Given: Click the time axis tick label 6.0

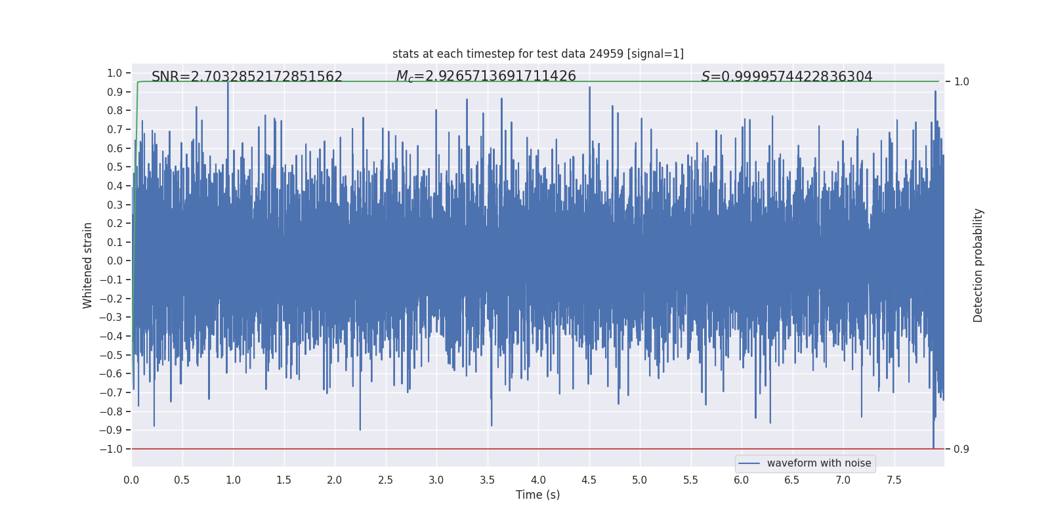Looking at the screenshot, I should (742, 480).
